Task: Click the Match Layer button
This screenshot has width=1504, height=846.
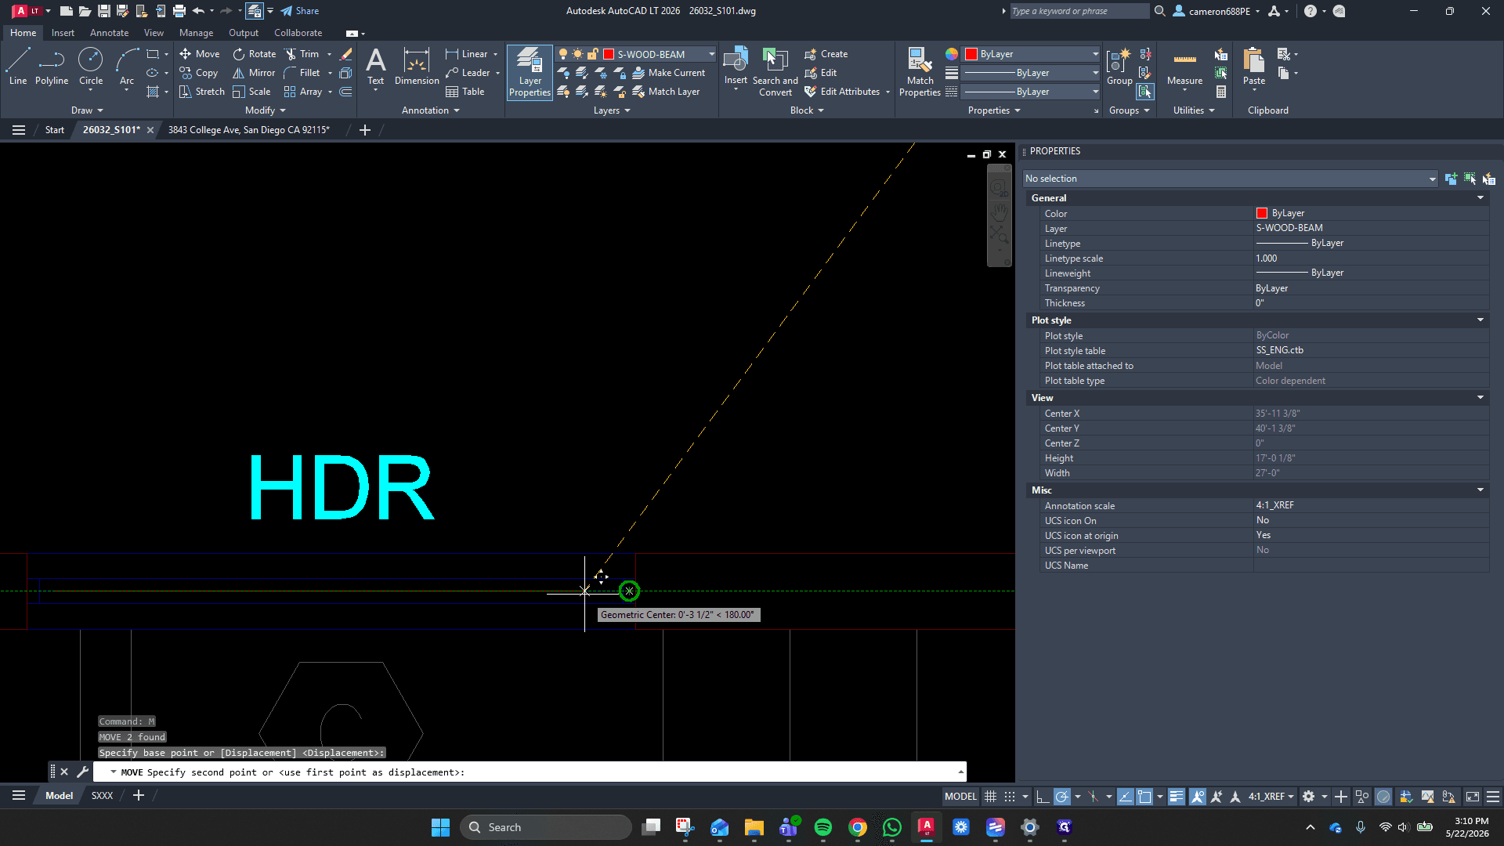Action: click(666, 92)
